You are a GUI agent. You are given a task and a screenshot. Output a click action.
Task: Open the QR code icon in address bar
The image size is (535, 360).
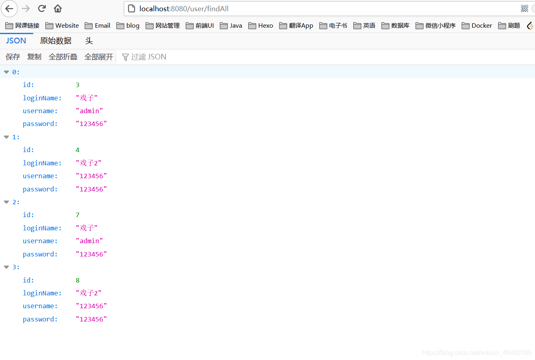(x=524, y=8)
